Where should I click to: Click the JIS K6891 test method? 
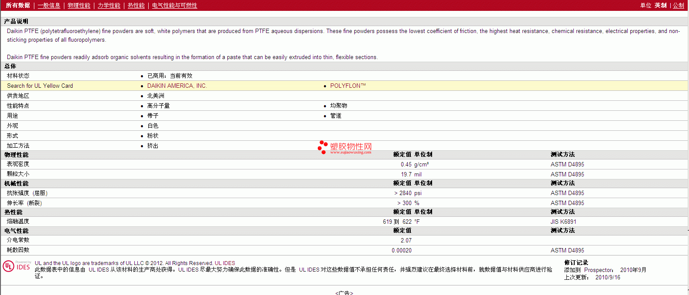pos(563,222)
